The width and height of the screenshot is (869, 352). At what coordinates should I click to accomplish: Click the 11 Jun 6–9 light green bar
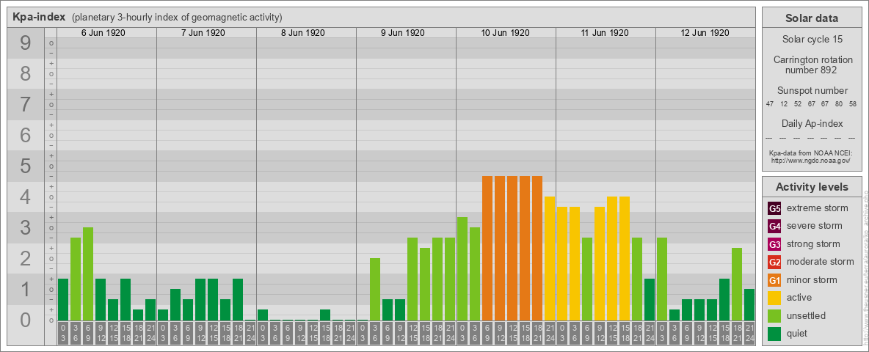pyautogui.click(x=587, y=279)
